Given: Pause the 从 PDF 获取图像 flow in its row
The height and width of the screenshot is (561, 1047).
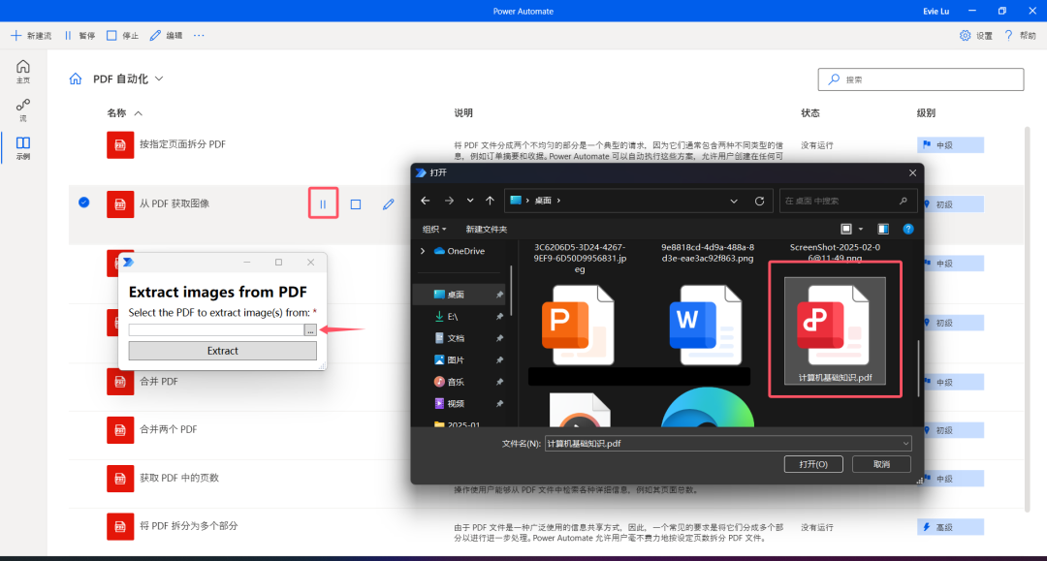Looking at the screenshot, I should [x=323, y=204].
